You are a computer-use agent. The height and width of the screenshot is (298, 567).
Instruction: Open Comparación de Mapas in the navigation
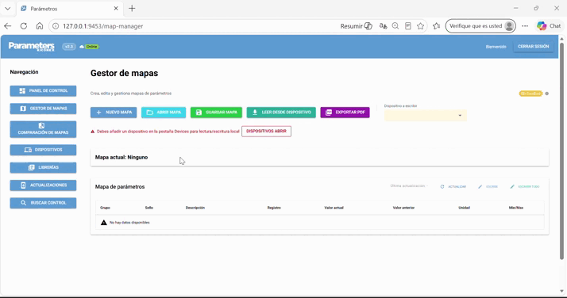[x=43, y=129]
